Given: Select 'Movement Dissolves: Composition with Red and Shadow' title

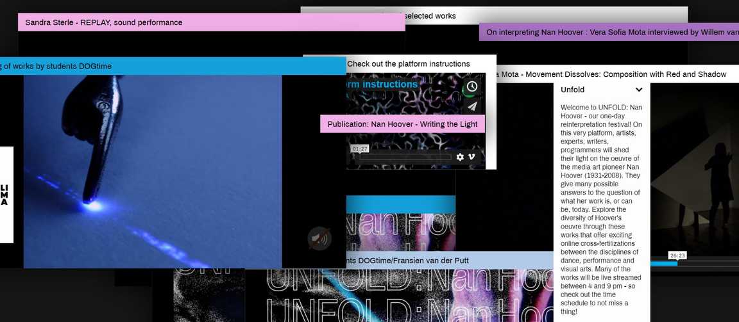Looking at the screenshot, I should pyautogui.click(x=617, y=74).
